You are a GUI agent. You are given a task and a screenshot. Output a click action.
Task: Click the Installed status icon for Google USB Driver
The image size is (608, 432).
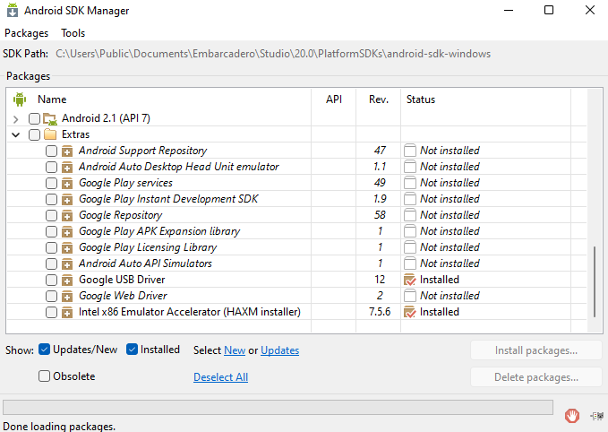point(410,280)
